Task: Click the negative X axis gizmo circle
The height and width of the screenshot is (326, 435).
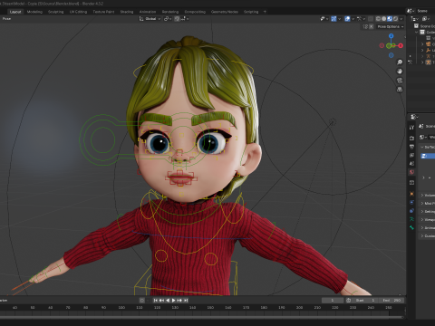Action: (382, 45)
